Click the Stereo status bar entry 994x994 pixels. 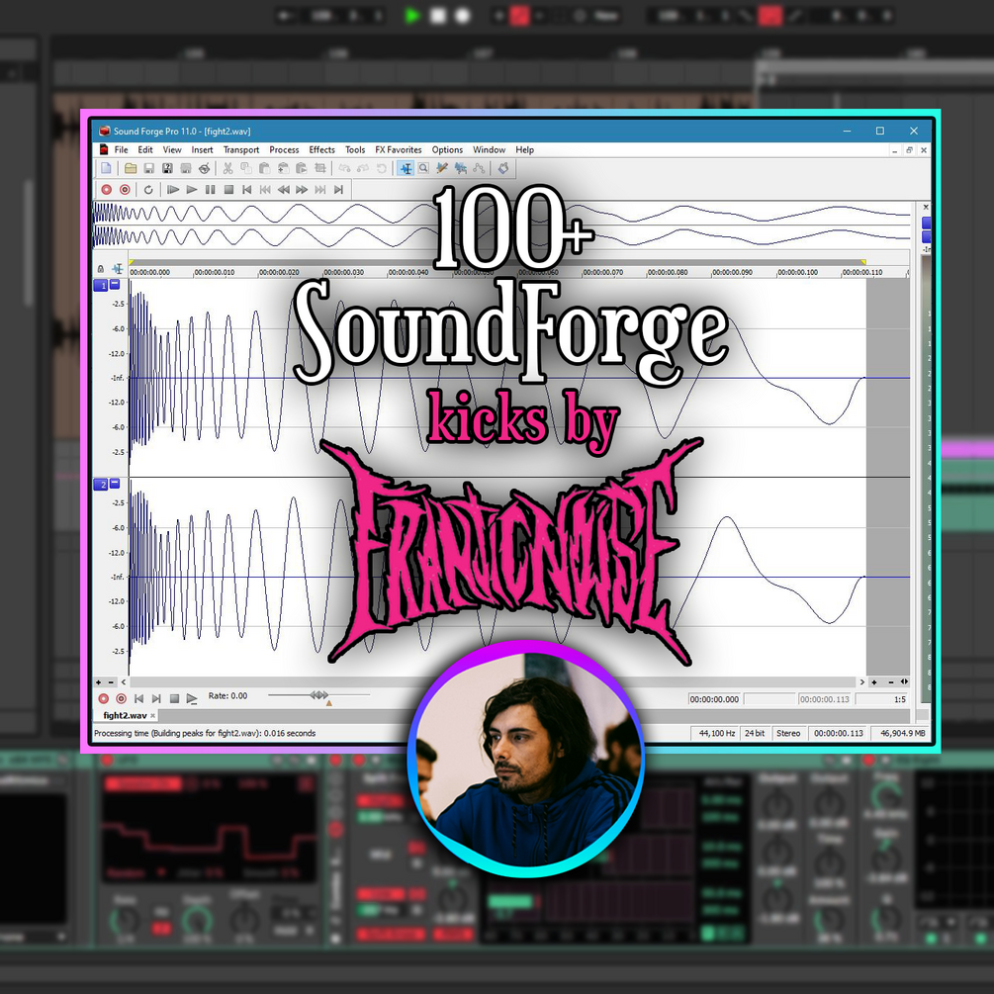(x=788, y=734)
